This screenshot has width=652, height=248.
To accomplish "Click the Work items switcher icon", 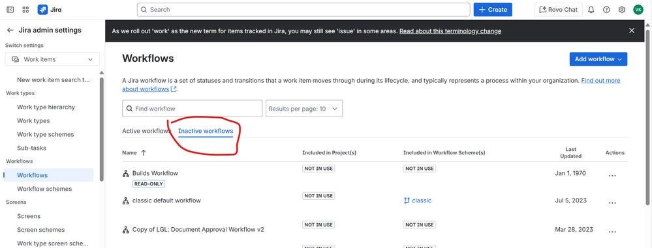I will (x=16, y=59).
